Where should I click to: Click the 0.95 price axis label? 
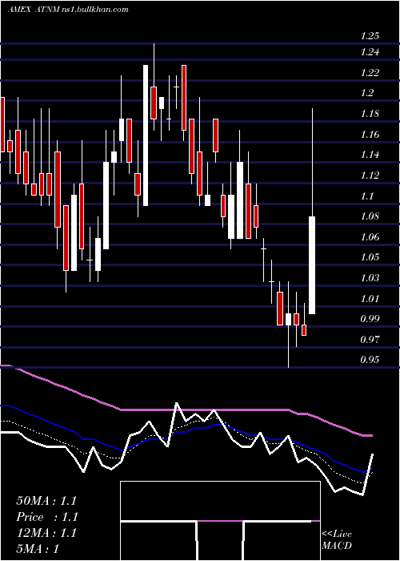(x=370, y=360)
